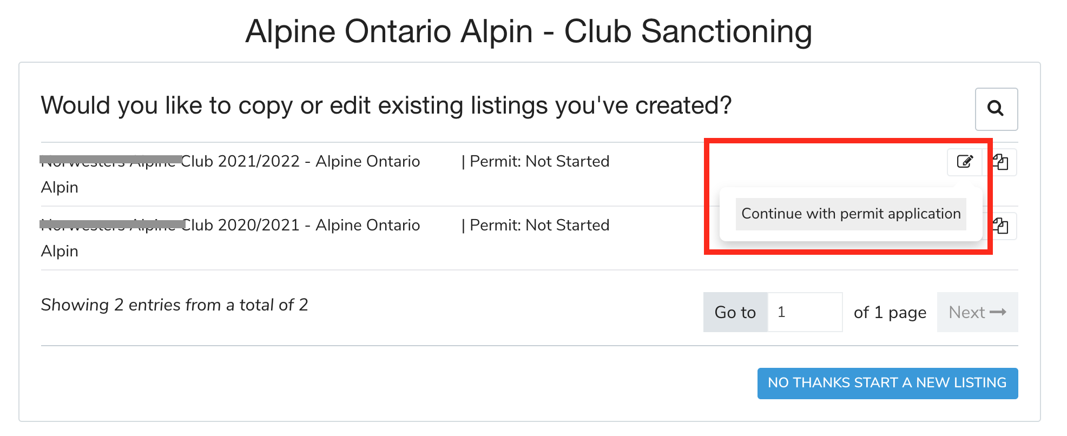Click the search magnifier icon

996,109
